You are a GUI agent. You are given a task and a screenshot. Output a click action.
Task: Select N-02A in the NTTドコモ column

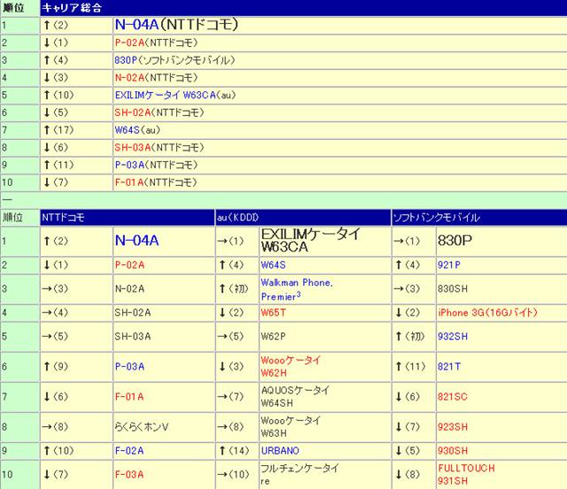tap(129, 289)
